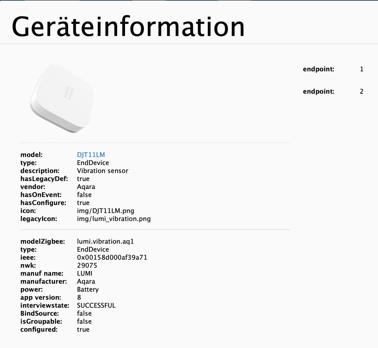
Task: Click the hasOnEvent value 'false'
Action: click(84, 195)
